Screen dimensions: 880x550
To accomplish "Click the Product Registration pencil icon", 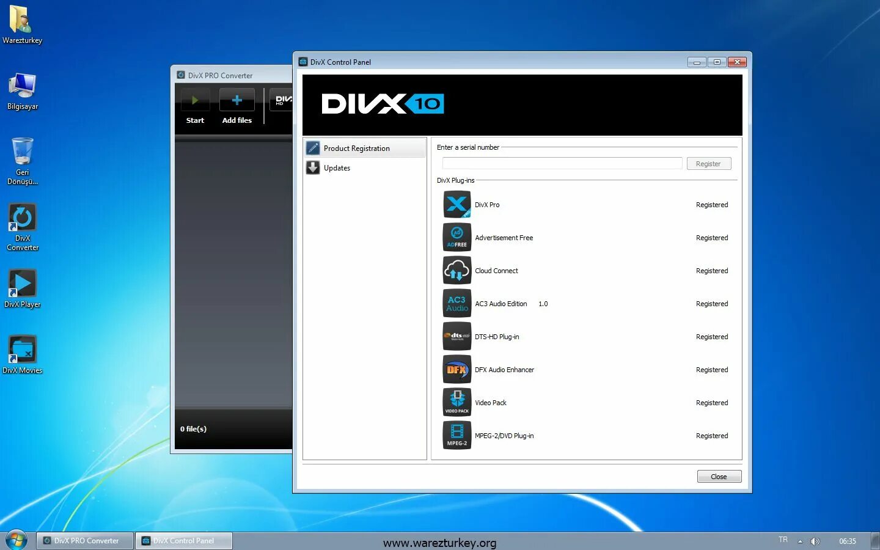I will tap(313, 148).
